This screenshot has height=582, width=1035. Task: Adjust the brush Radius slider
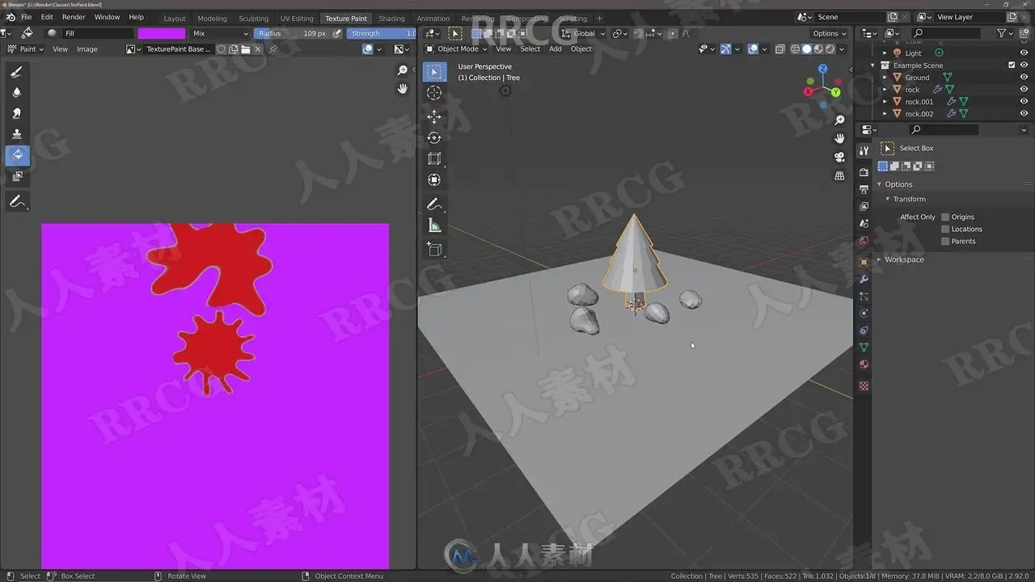[x=293, y=33]
